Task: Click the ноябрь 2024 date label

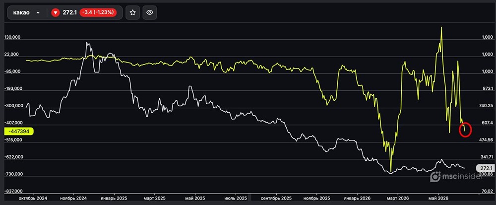Action: coord(73,199)
